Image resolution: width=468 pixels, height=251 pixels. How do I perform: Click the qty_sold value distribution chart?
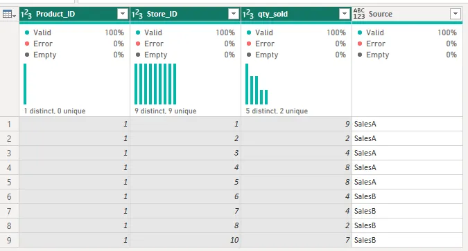[x=257, y=84]
